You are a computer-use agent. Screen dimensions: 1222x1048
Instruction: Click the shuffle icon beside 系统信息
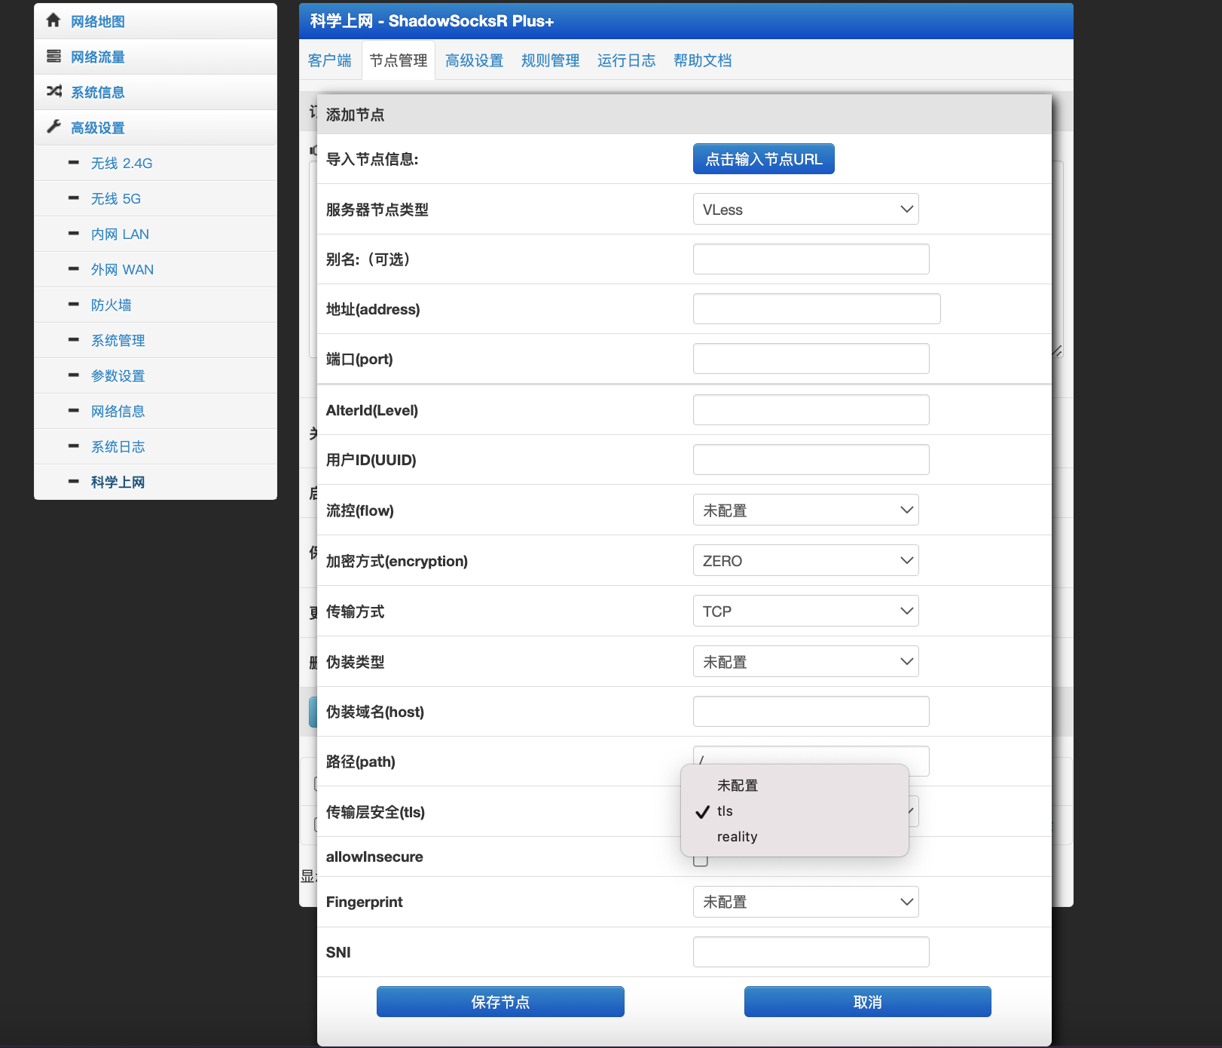[x=53, y=91]
